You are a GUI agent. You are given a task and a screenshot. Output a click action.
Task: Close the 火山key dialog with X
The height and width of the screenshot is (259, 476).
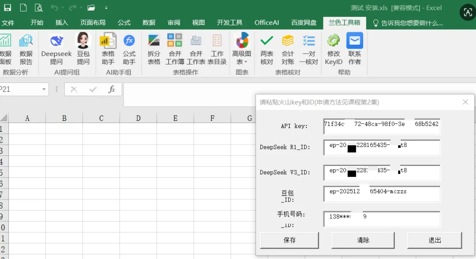(x=465, y=102)
